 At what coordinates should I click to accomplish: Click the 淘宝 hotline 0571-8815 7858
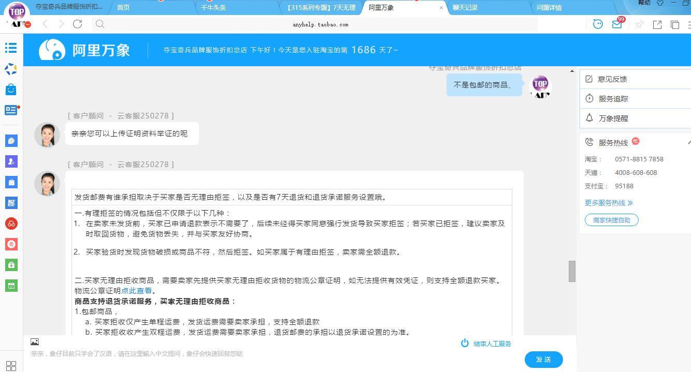coord(639,159)
